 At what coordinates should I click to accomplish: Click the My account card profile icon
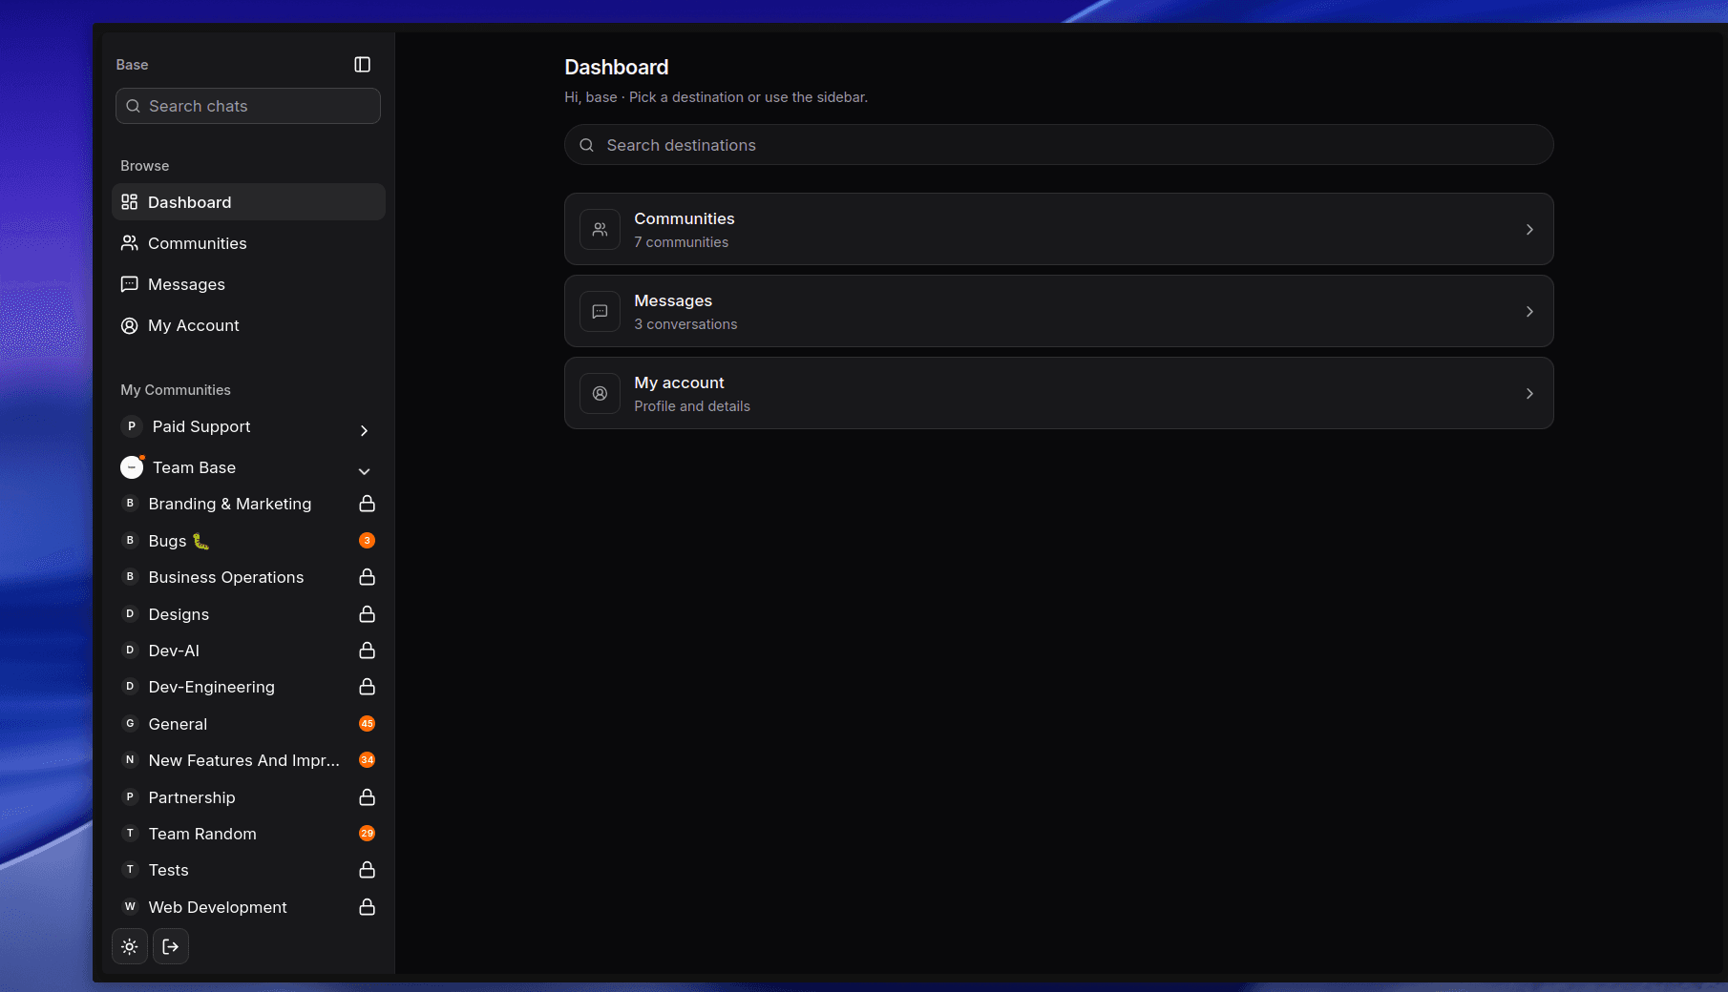click(x=600, y=394)
